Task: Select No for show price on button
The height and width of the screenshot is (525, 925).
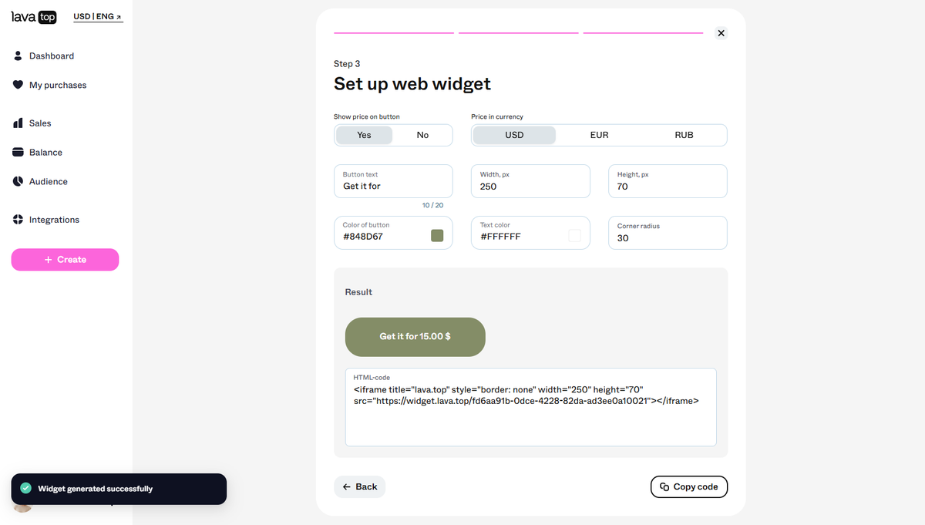Action: [422, 135]
